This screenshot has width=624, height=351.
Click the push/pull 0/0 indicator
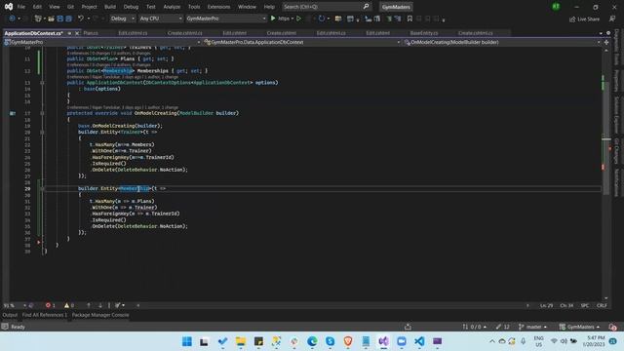(x=475, y=328)
